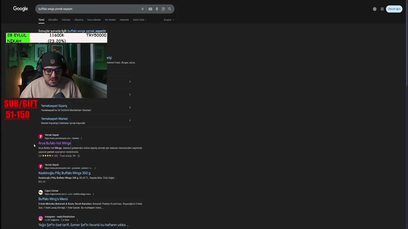Open the Yemeksepeti Market sitelink
Screen dimensions: 408x229
click(54, 119)
